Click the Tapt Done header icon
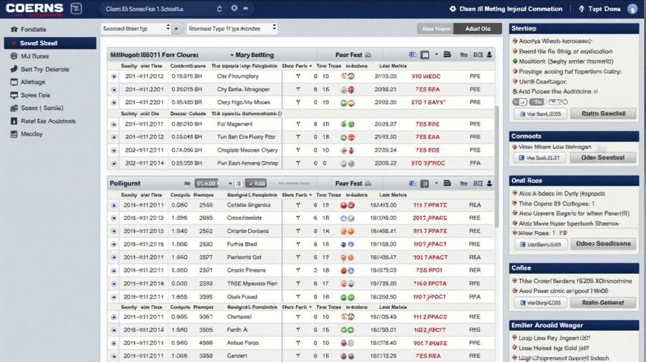The width and height of the screenshot is (646, 362). tap(581, 9)
